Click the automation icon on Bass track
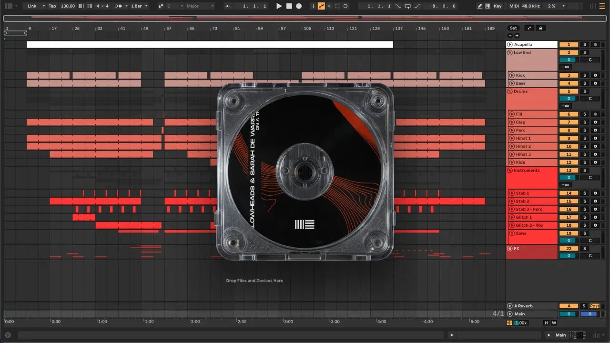Image resolution: width=610 pixels, height=343 pixels. tap(596, 83)
